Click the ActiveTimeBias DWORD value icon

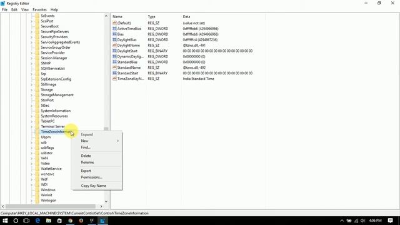114,29
